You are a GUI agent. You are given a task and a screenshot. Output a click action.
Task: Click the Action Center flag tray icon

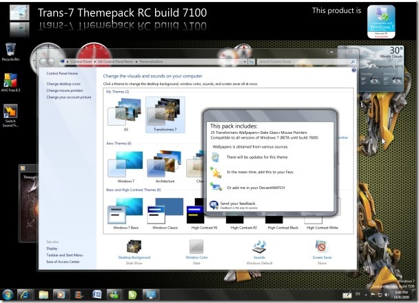tap(373, 295)
